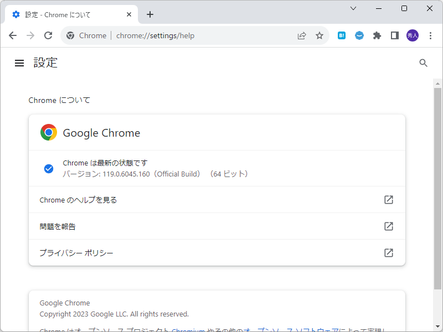Image resolution: width=443 pixels, height=332 pixels.
Task: Open the three-dot Chrome menu
Action: [431, 35]
